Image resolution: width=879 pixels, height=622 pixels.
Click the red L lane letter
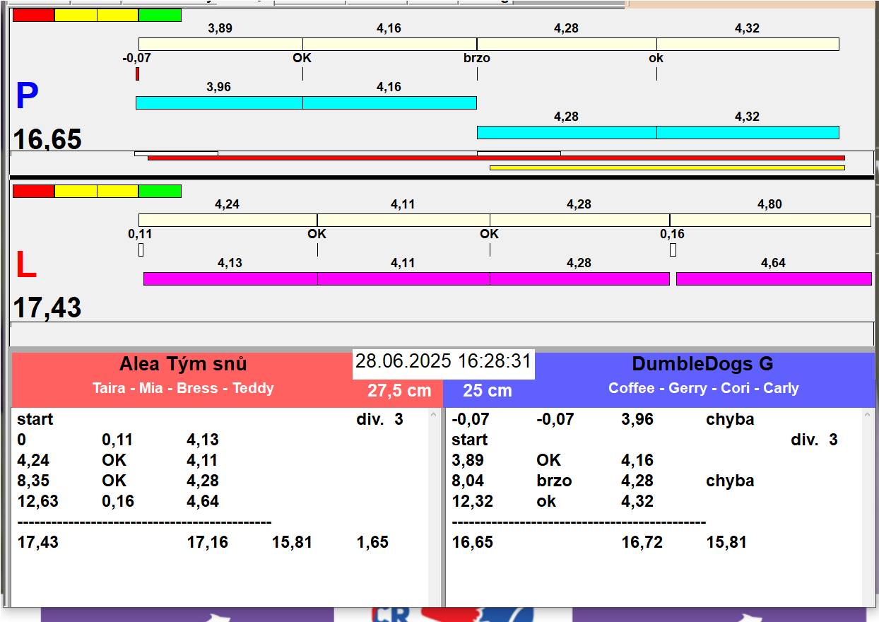[x=25, y=265]
